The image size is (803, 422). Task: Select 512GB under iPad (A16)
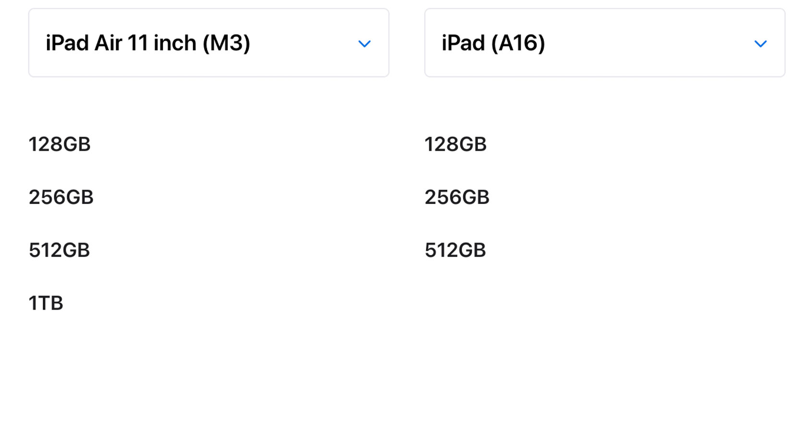[455, 250]
